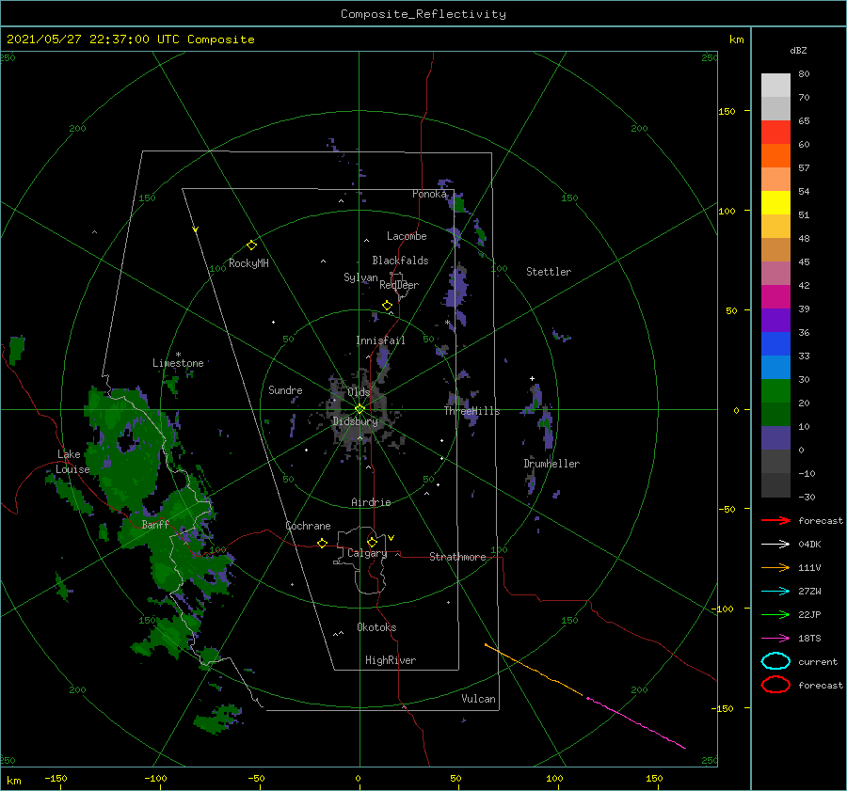847x791 pixels.
Task: Click the Calgary city label
Action: pyautogui.click(x=367, y=553)
